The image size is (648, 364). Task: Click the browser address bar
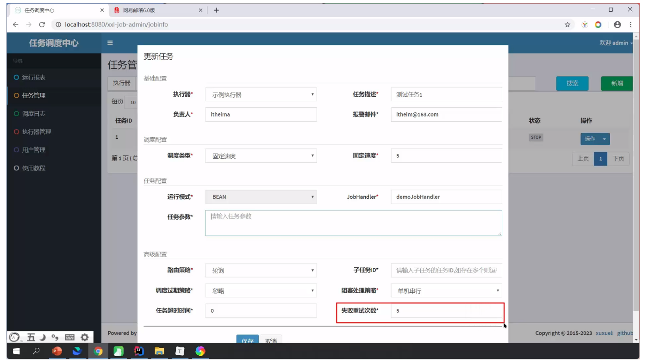[x=305, y=25]
